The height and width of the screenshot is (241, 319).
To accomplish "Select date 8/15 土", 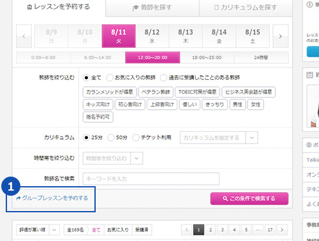I will (253, 36).
